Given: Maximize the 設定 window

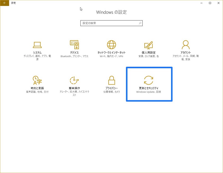Looking at the screenshot, I should (x=210, y=3).
